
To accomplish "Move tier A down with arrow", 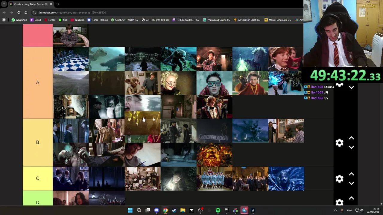I will pos(352,87).
